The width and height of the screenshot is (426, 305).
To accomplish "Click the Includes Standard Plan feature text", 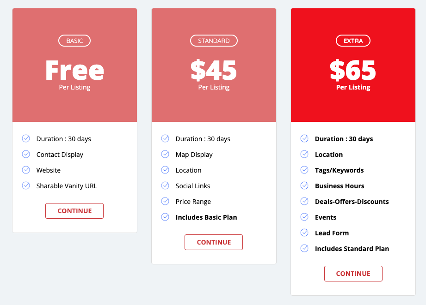I will click(352, 249).
